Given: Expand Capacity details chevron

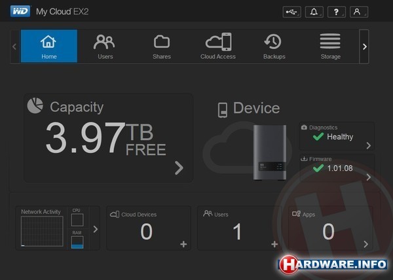Looking at the screenshot, I should point(179,167).
